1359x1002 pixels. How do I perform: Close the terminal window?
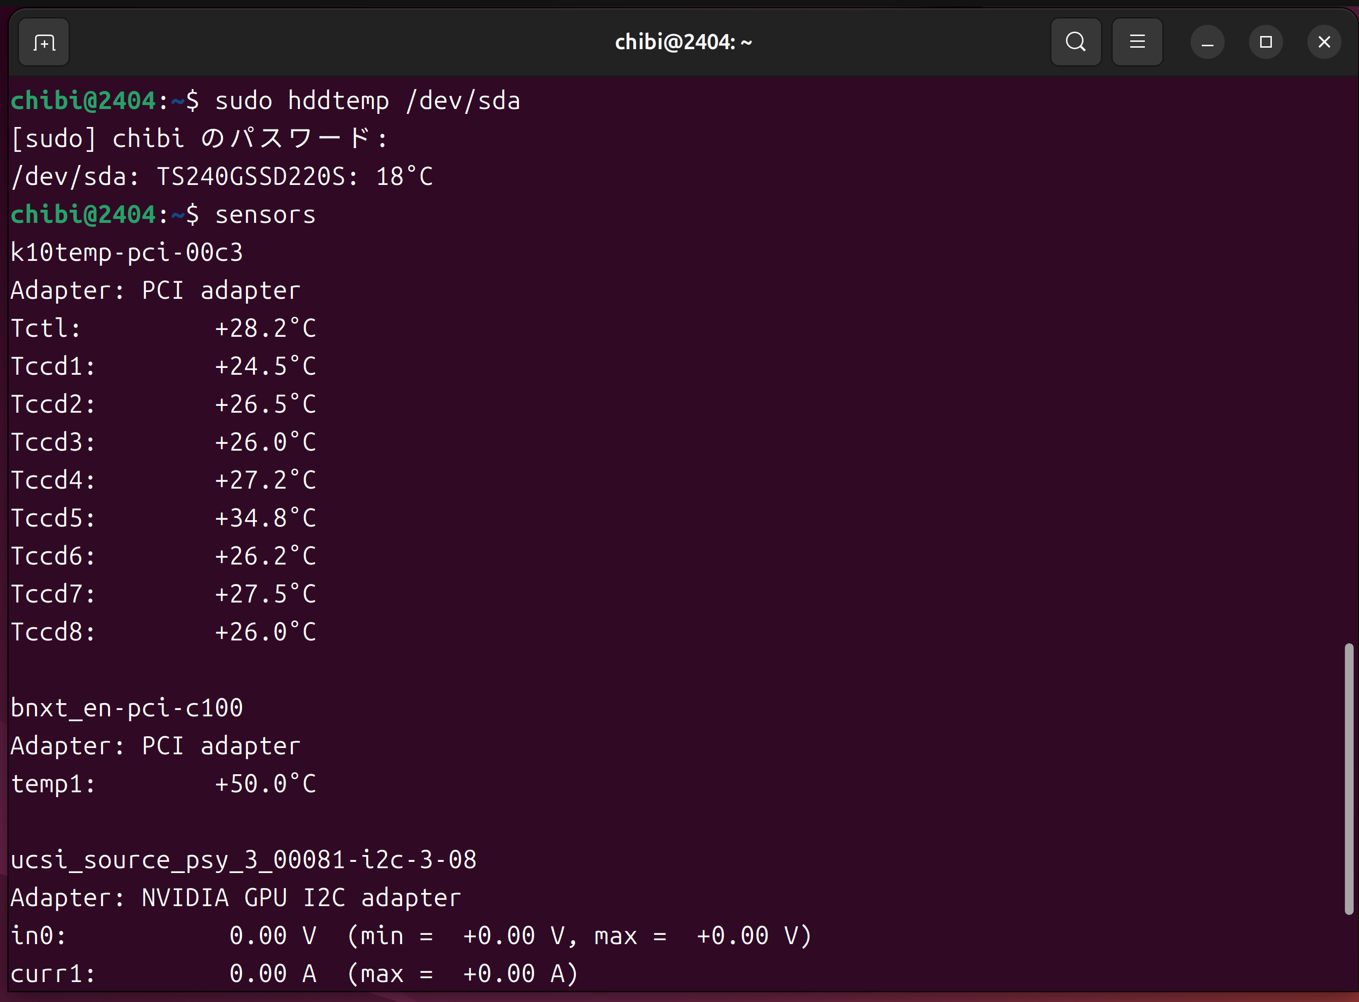tap(1324, 42)
